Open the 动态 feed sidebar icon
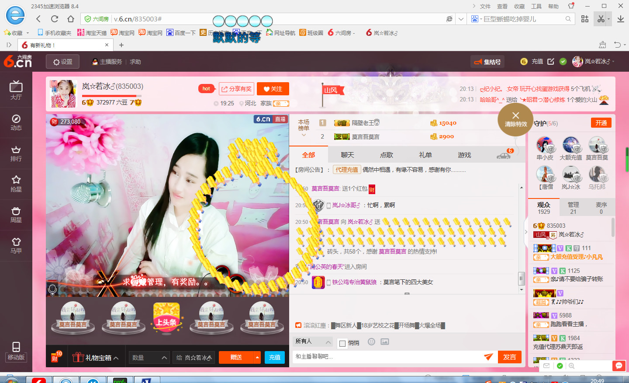Screen dimensions: 629x383 [x=16, y=122]
